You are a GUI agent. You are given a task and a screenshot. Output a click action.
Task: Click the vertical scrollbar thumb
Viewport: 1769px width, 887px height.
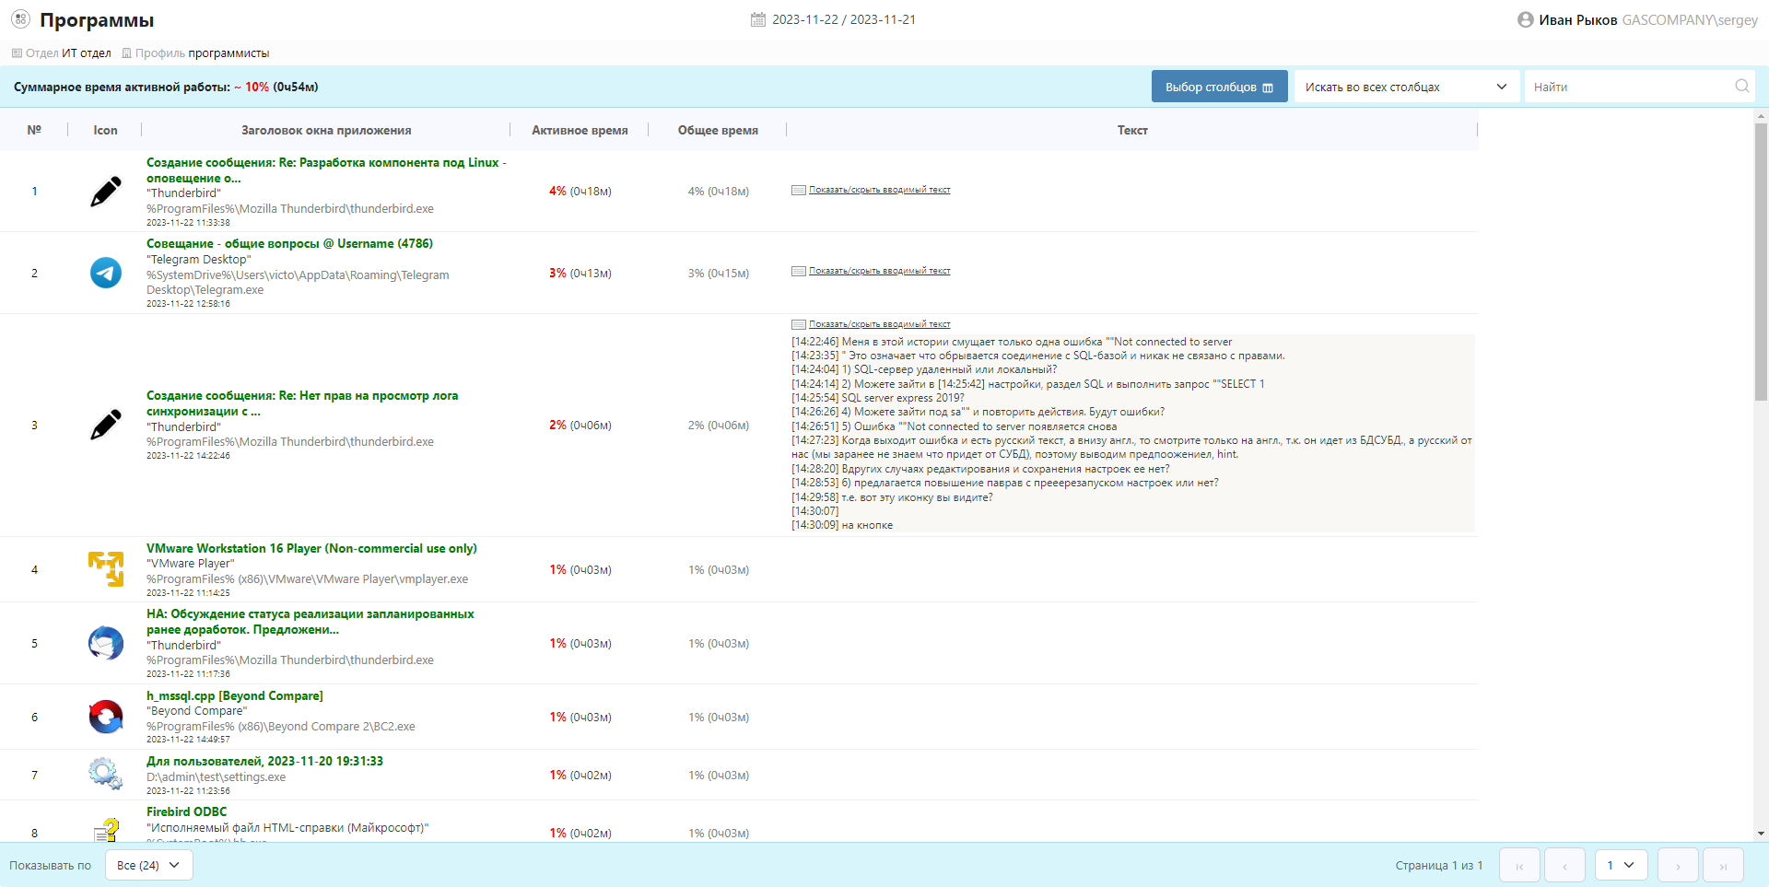1761,263
